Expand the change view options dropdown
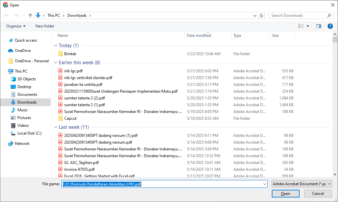The height and width of the screenshot is (202, 338). [x=308, y=26]
